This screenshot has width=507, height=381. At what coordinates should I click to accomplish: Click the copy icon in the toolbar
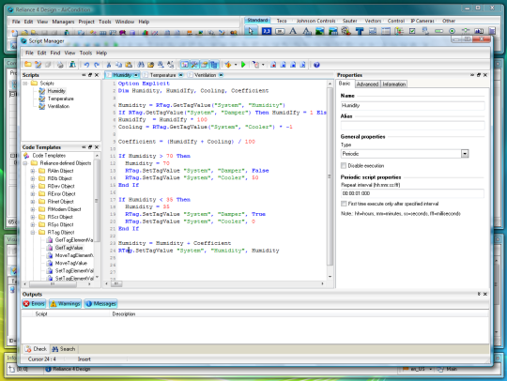coord(118,65)
